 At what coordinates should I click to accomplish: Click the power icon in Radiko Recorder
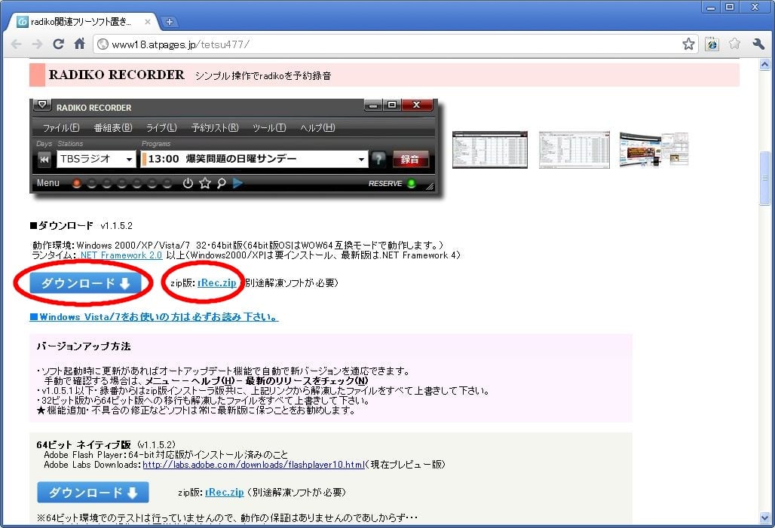coord(188,183)
